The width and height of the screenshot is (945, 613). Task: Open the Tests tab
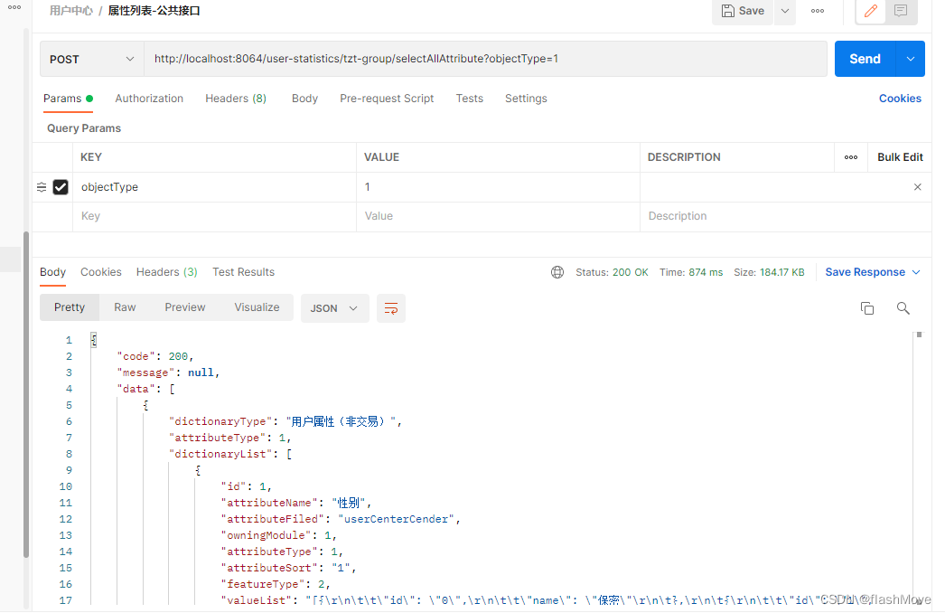[x=469, y=99]
